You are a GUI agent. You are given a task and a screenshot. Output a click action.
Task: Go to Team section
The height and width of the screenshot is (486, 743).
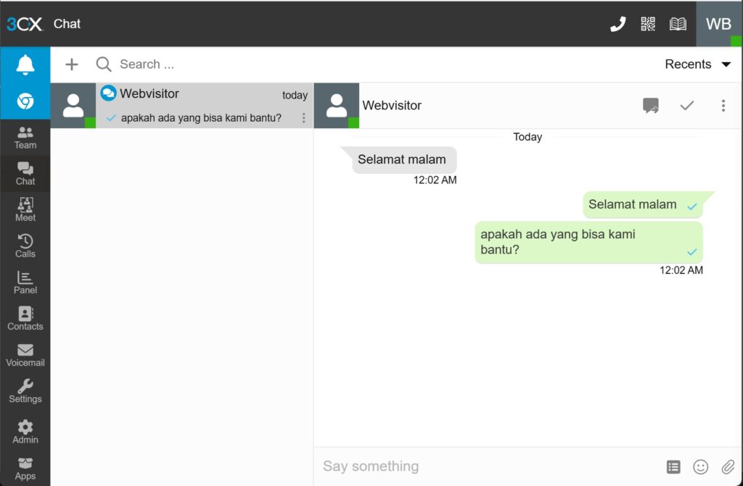point(25,138)
